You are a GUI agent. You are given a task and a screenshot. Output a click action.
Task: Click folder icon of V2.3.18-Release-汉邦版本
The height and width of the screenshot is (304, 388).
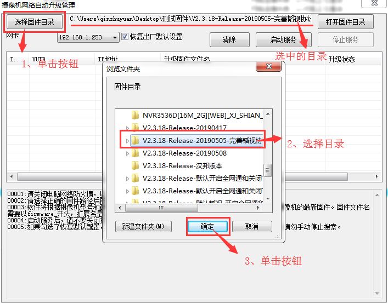[x=135, y=166]
